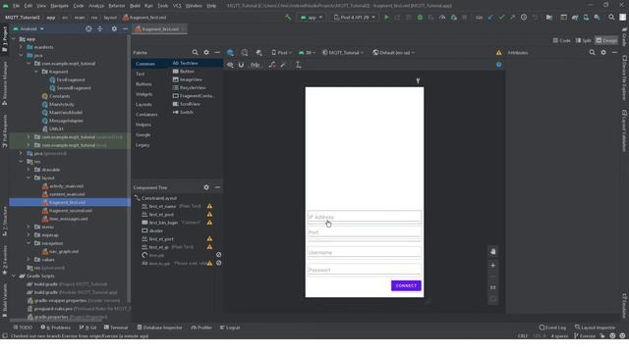Open the Refactor menu
This screenshot has height=353, width=629.
[117, 6]
